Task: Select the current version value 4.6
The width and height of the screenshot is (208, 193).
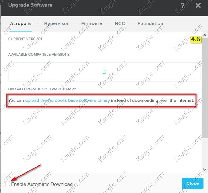Action: [196, 39]
